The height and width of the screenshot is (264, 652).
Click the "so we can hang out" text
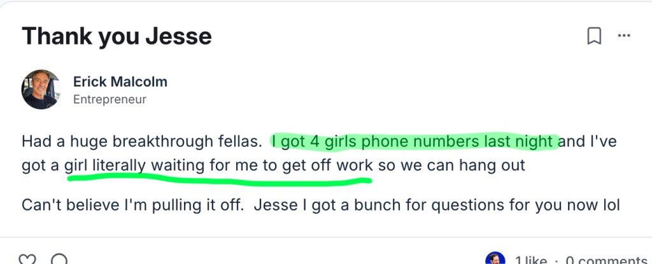pos(451,166)
